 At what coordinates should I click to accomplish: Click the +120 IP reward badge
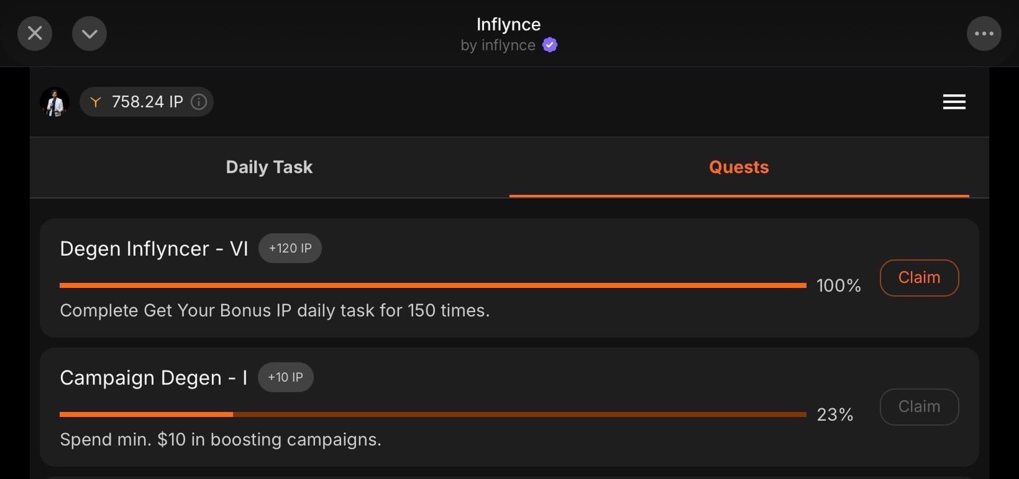290,248
